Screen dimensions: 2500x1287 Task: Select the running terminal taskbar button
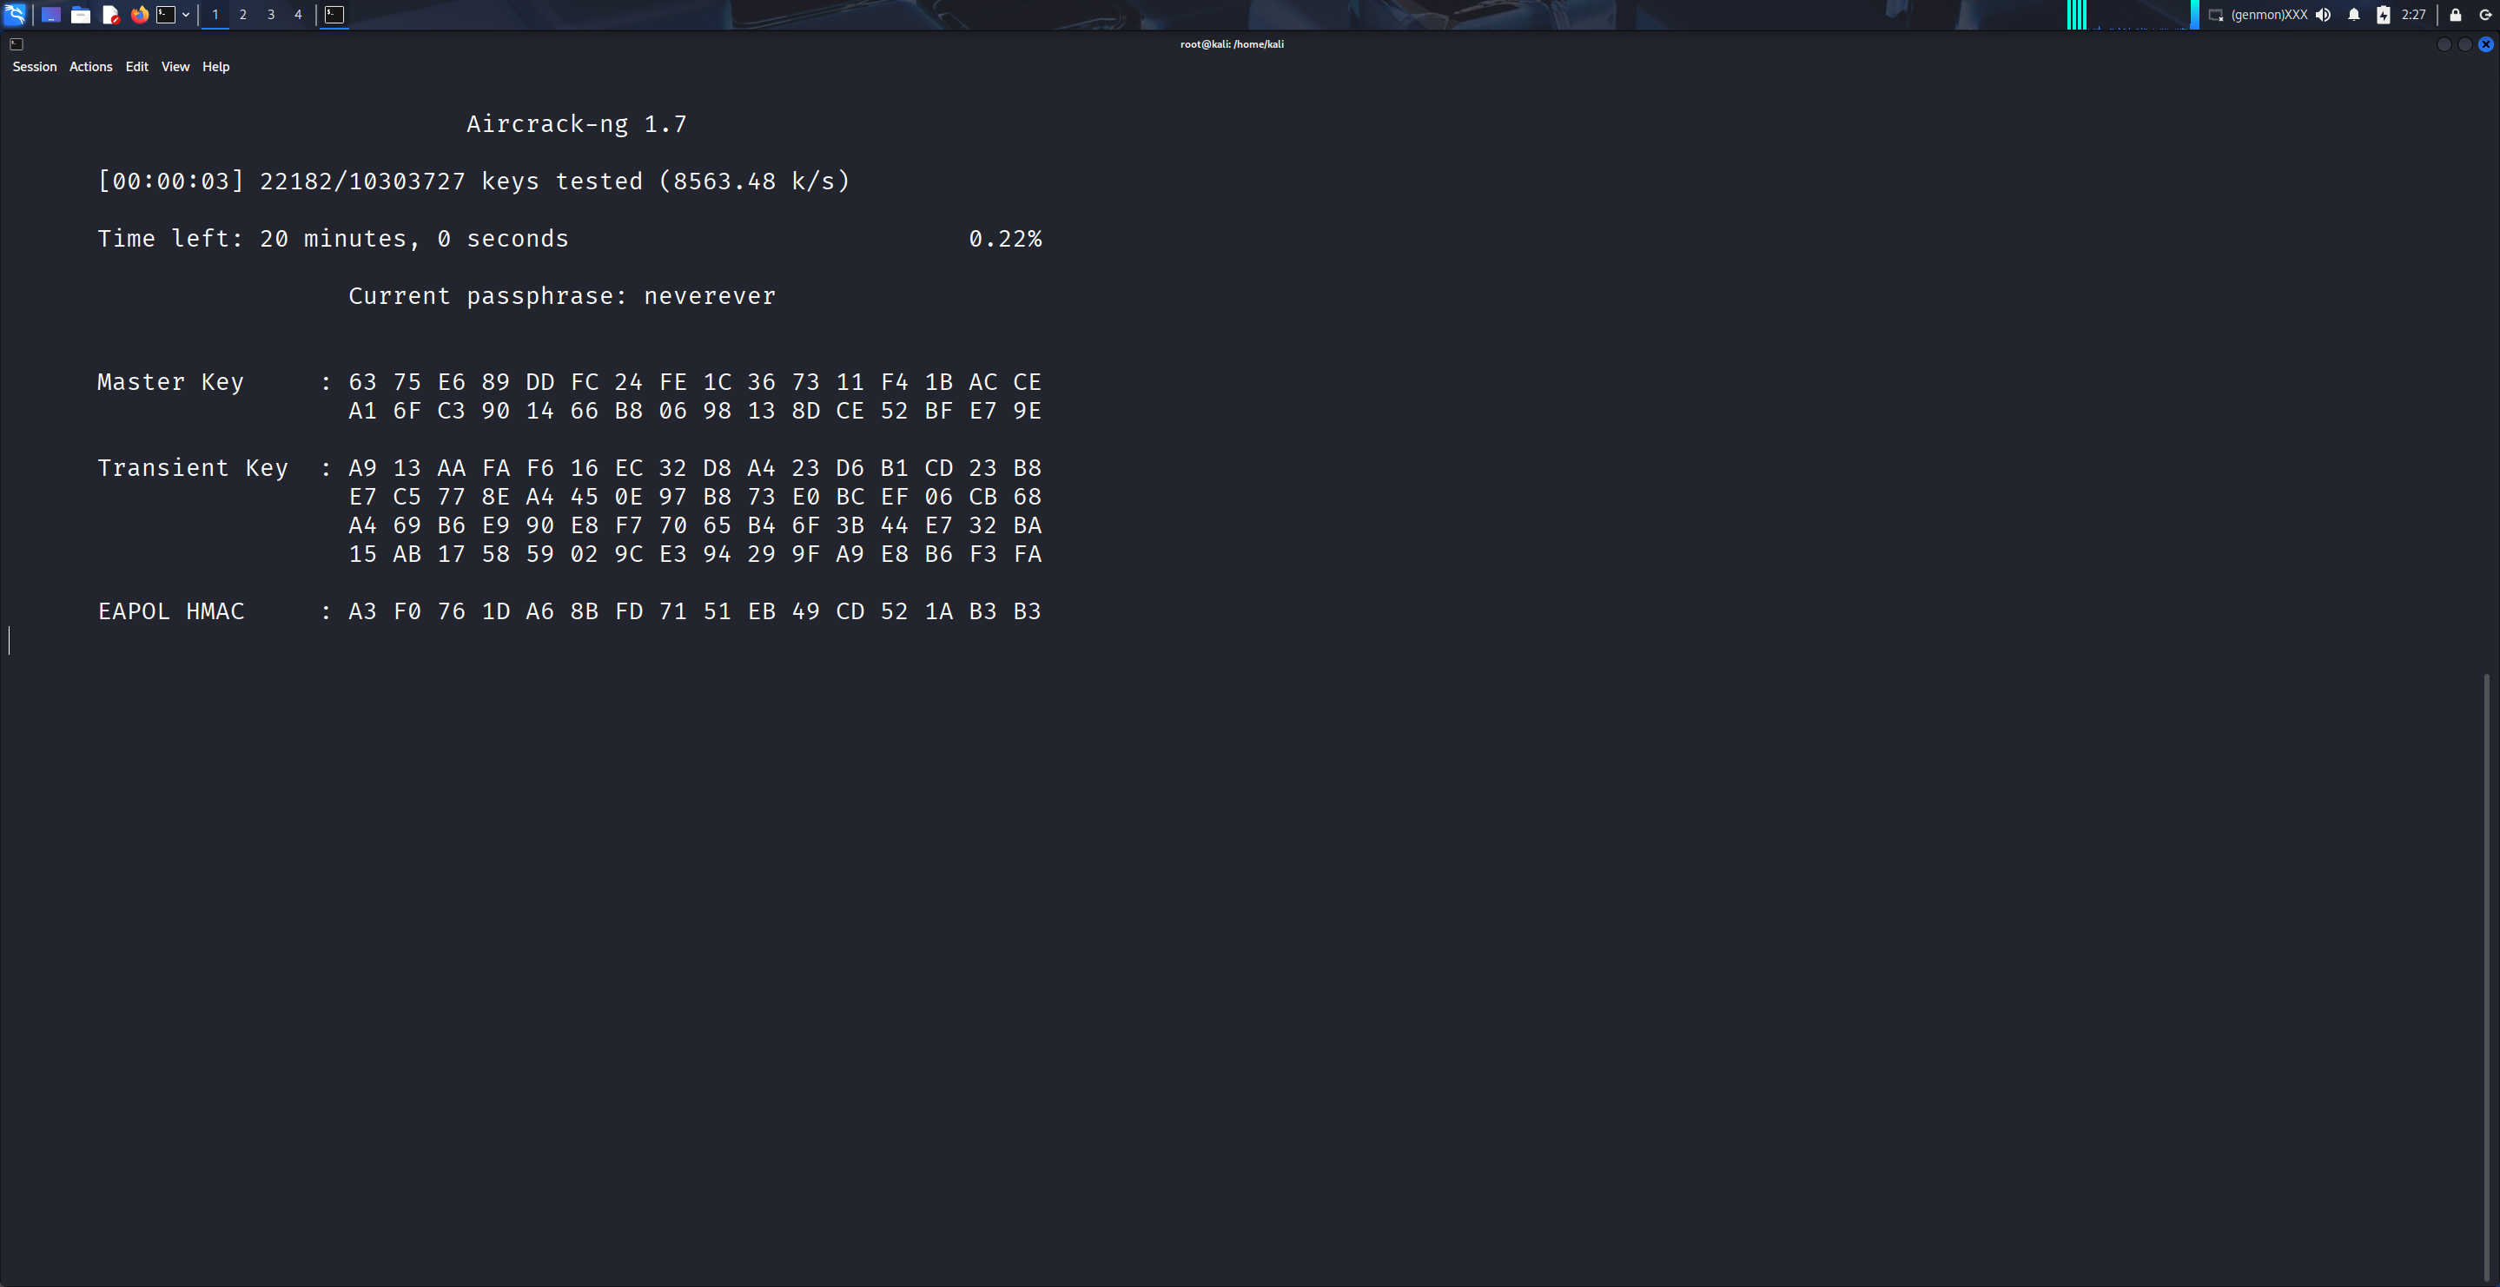pos(334,15)
